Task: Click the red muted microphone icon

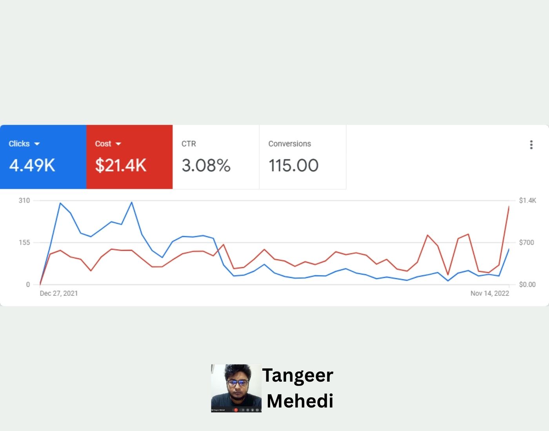Action: [236, 410]
